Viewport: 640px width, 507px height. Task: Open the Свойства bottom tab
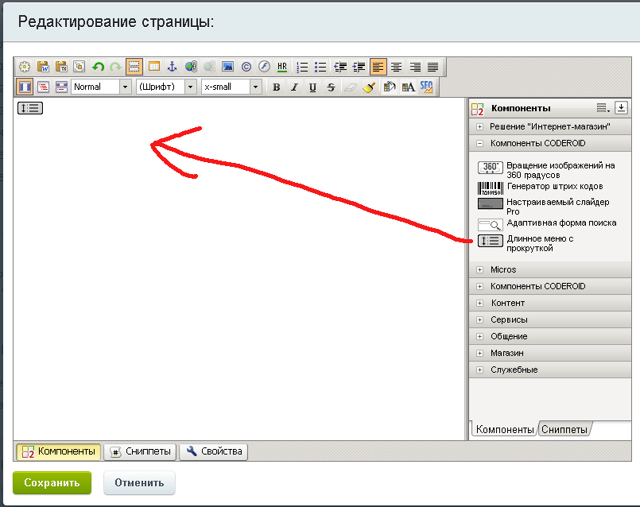214,451
